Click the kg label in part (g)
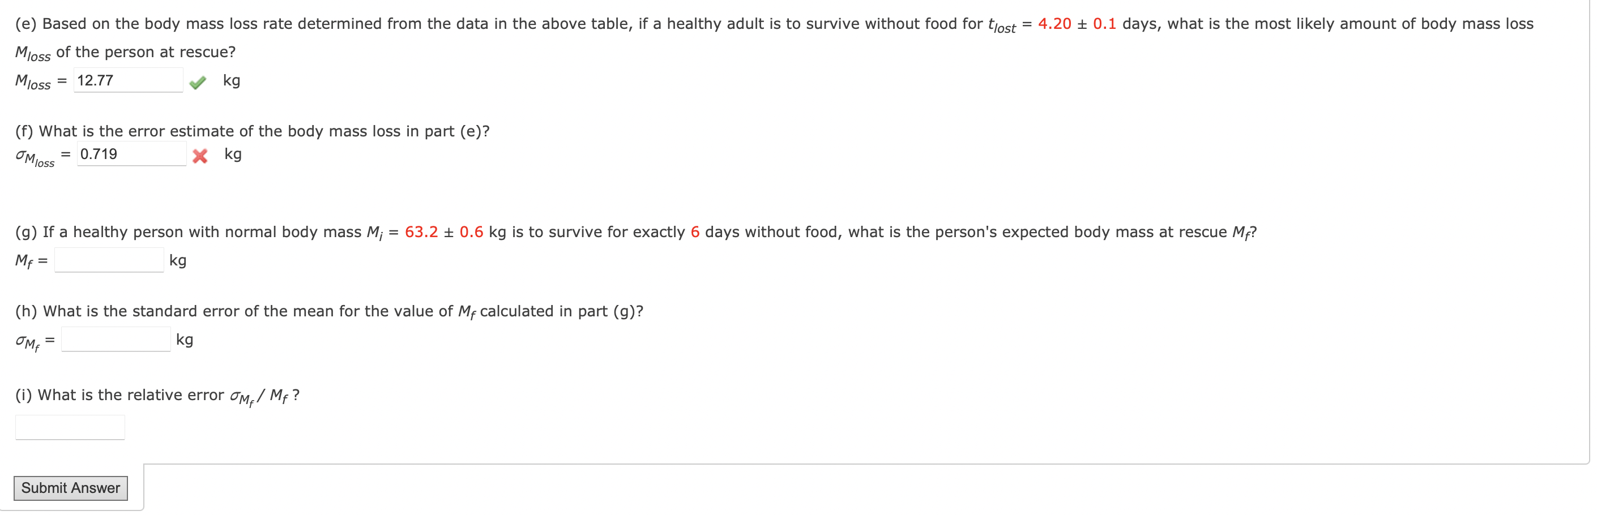This screenshot has height=515, width=1597. tap(178, 261)
